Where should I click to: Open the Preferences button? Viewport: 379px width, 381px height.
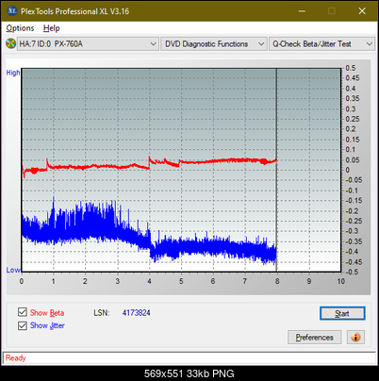coord(315,338)
